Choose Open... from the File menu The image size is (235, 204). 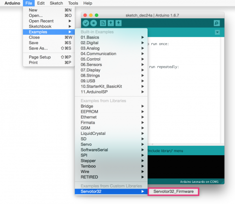tap(49, 16)
